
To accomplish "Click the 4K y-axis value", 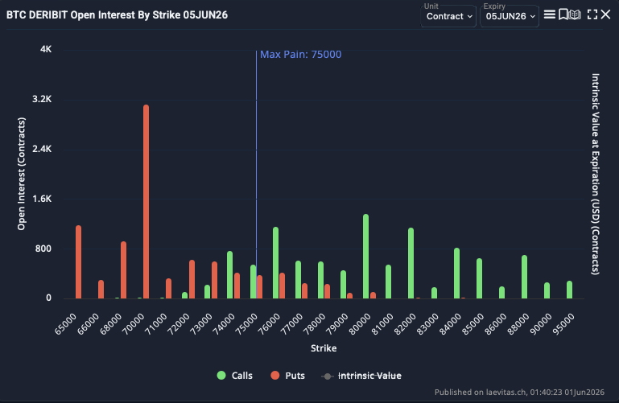I will (46, 49).
